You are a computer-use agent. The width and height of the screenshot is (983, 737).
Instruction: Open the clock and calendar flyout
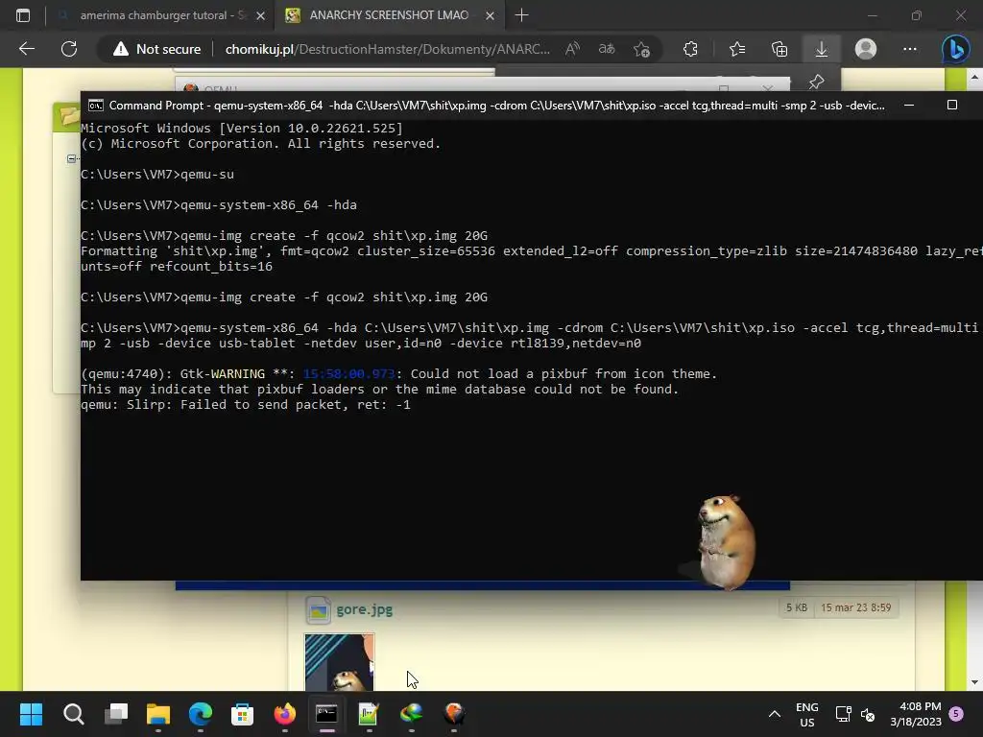[x=916, y=714]
